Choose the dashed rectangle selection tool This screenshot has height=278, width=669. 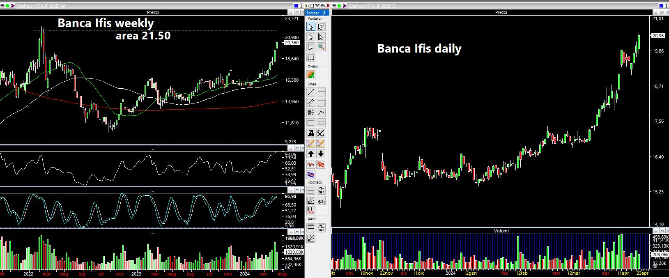pos(311,57)
